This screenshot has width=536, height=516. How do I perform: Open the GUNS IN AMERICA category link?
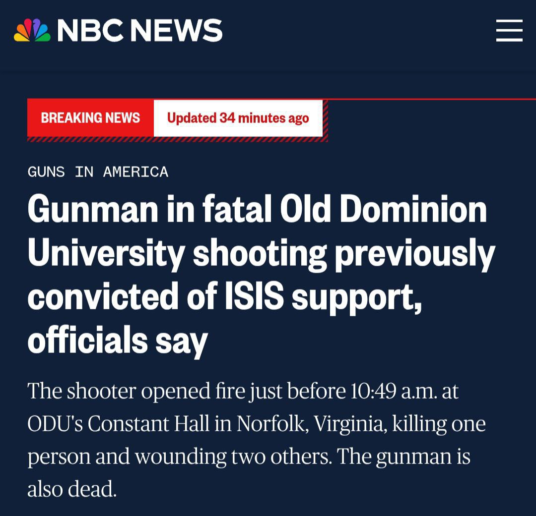(x=98, y=172)
